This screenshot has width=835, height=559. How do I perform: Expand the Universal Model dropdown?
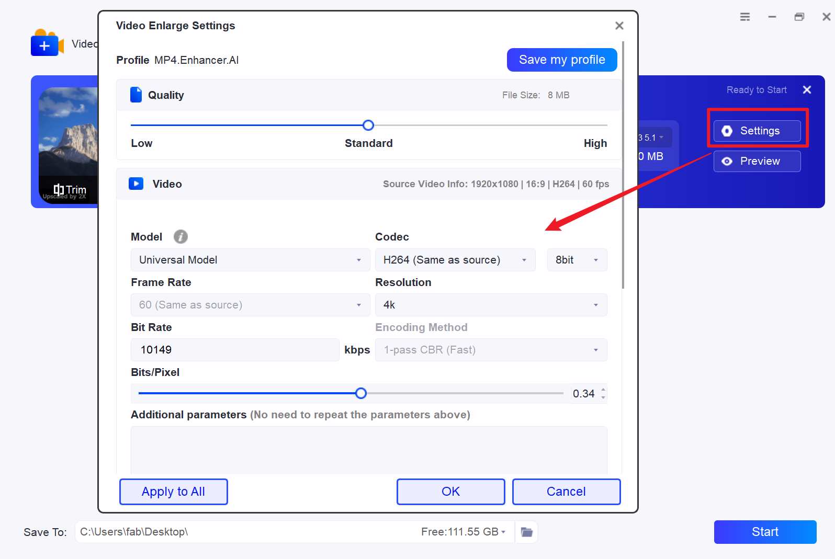tap(250, 260)
